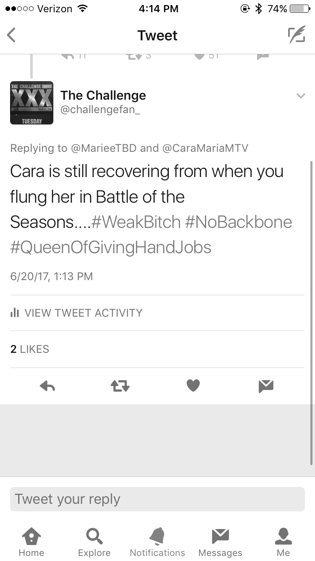Switch to the Explore tab
315x561 pixels.
tap(94, 542)
